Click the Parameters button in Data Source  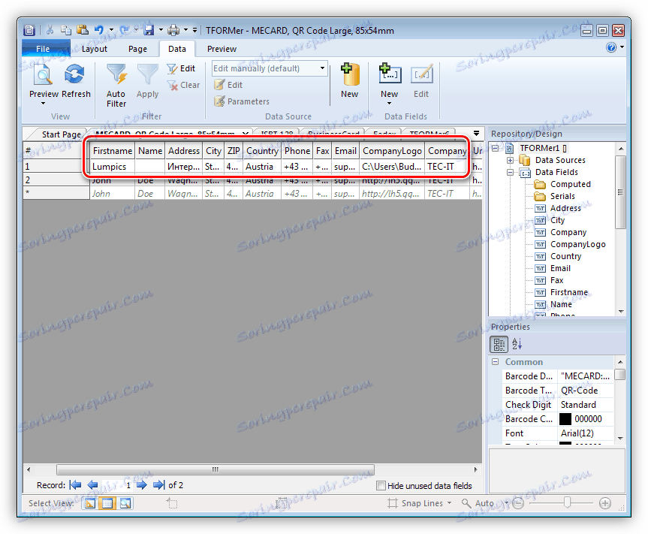[x=242, y=101]
